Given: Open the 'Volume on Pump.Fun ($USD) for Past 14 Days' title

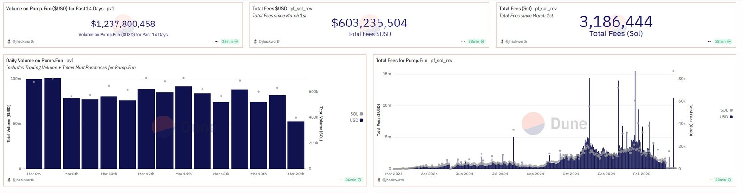Looking at the screenshot, I should 55,9.
